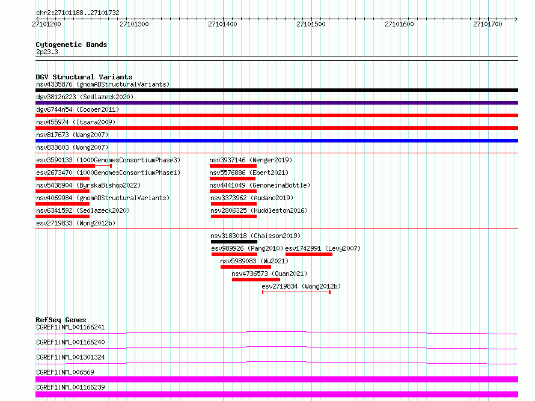Click the red bar under nsv3937146
535x401 pixels.
click(233, 166)
